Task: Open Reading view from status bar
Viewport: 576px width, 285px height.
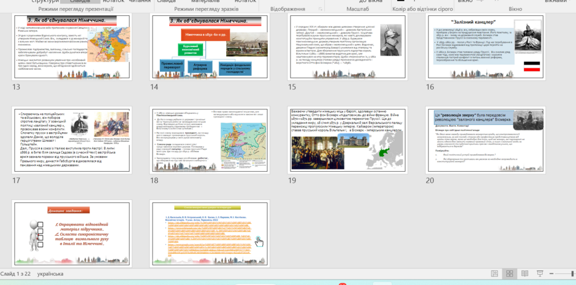Action: [x=525, y=273]
